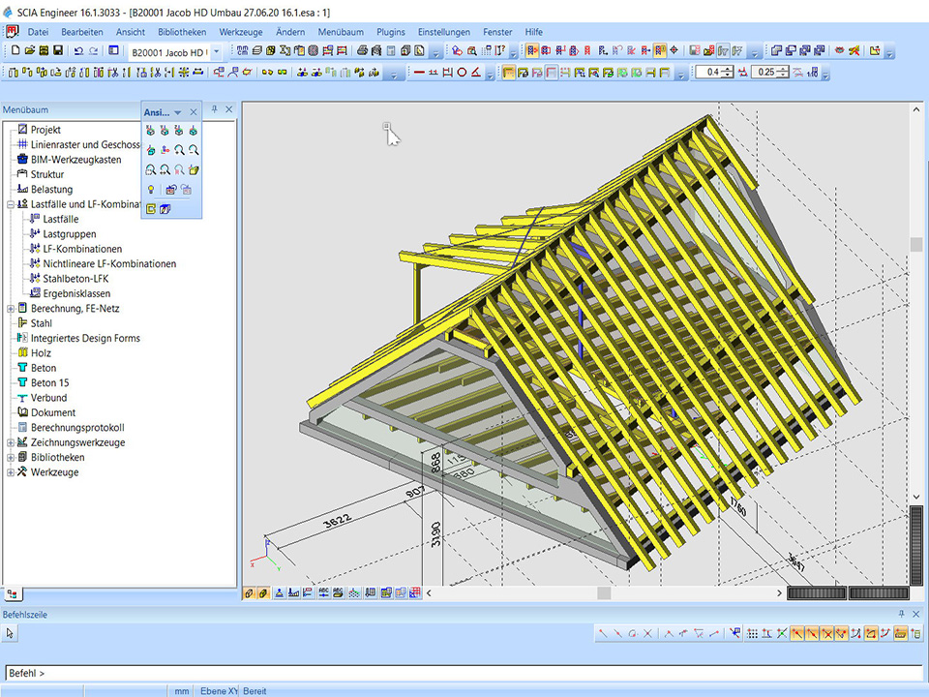Click the Save project icon
Image resolution: width=929 pixels, height=697 pixels.
click(58, 50)
